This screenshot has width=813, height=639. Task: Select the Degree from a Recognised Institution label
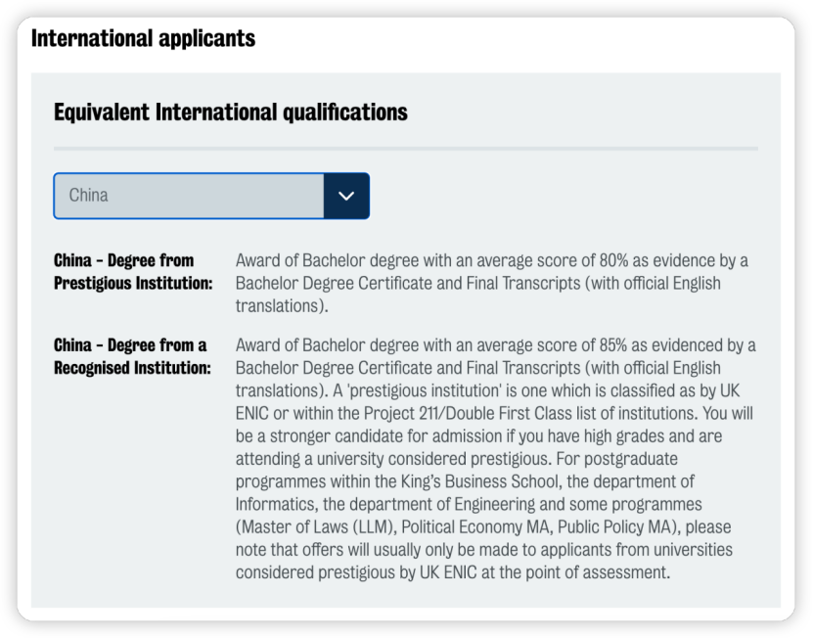(x=132, y=356)
